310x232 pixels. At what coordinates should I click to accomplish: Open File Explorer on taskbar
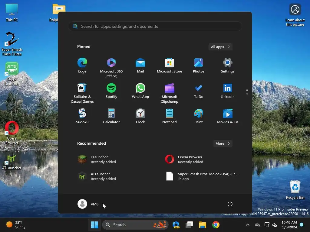[203, 225]
